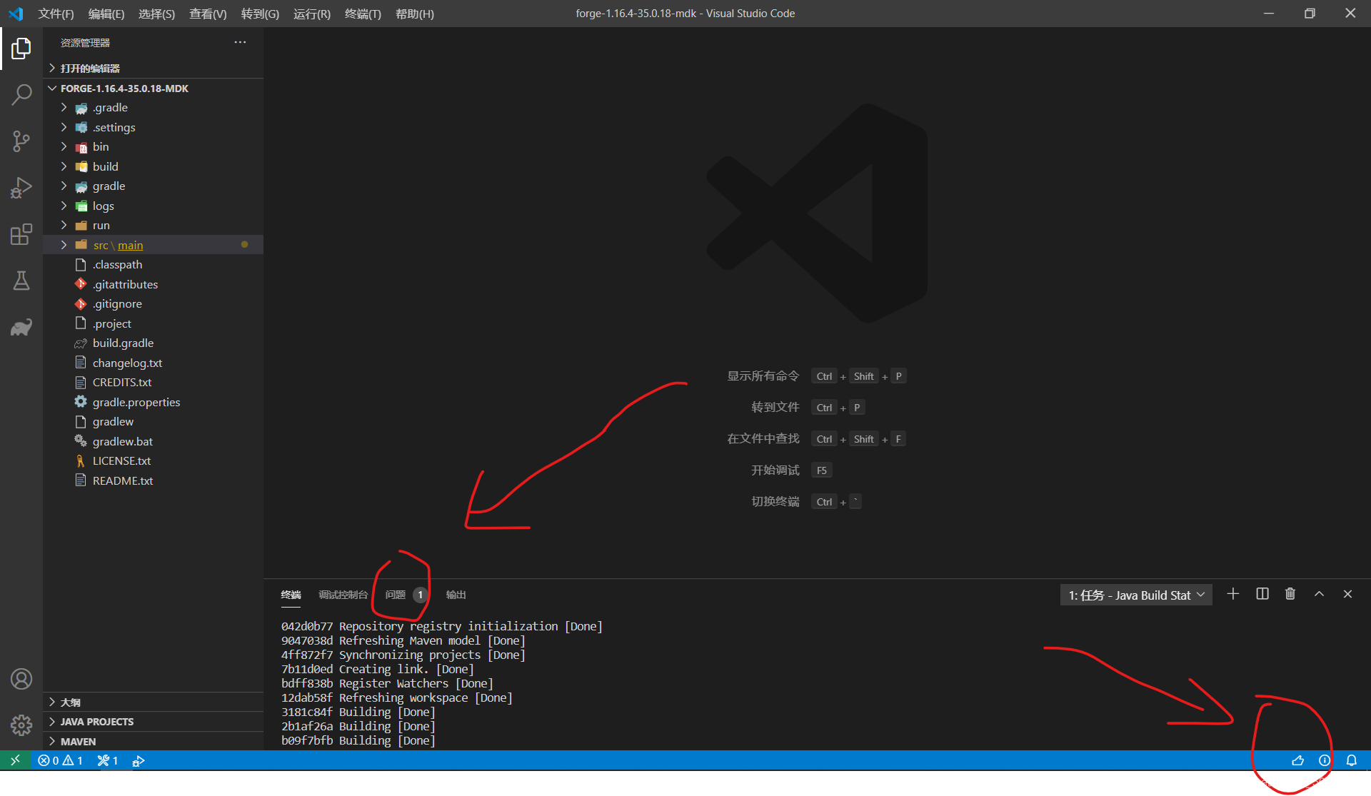Open notifications bell in status bar
The image size is (1371, 796).
(1352, 760)
